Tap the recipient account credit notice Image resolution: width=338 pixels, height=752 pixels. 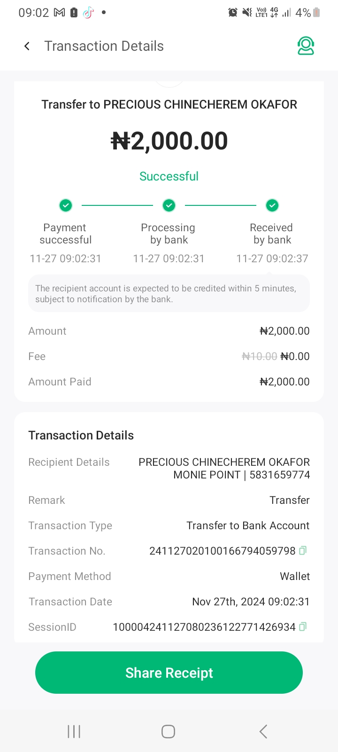(x=169, y=294)
